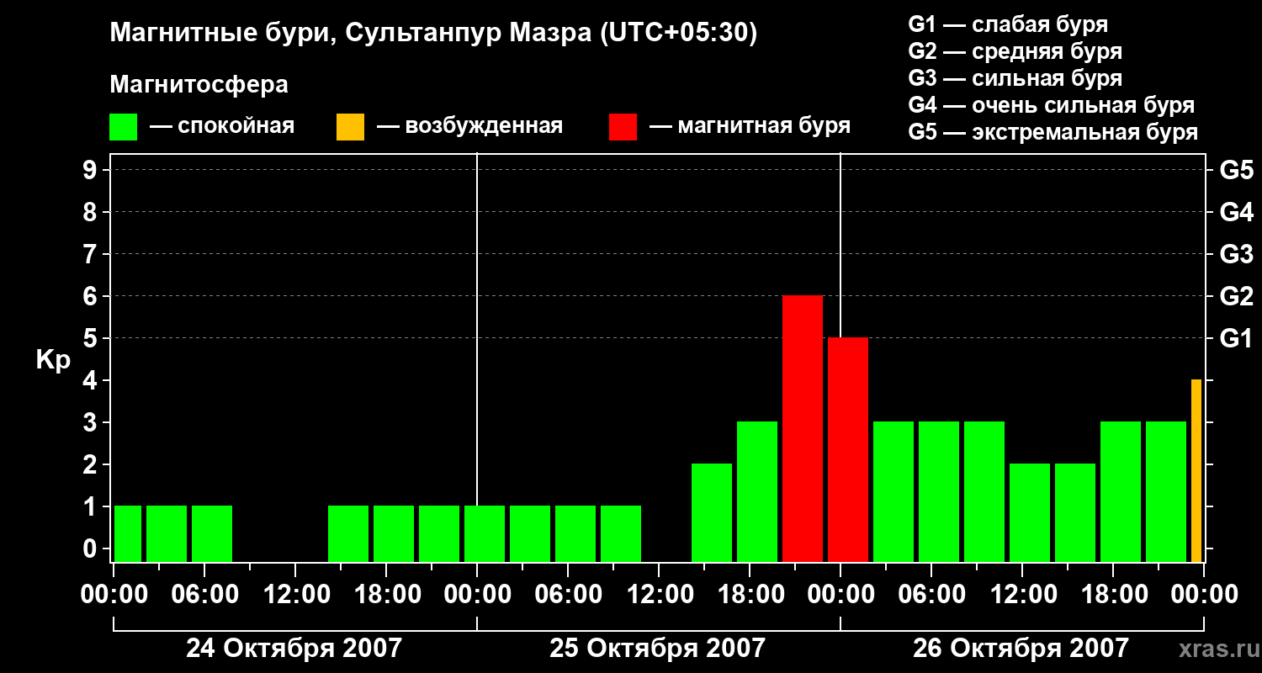Click the '— спокойная' legend label
Viewport: 1262px width, 673px height.
(x=222, y=127)
